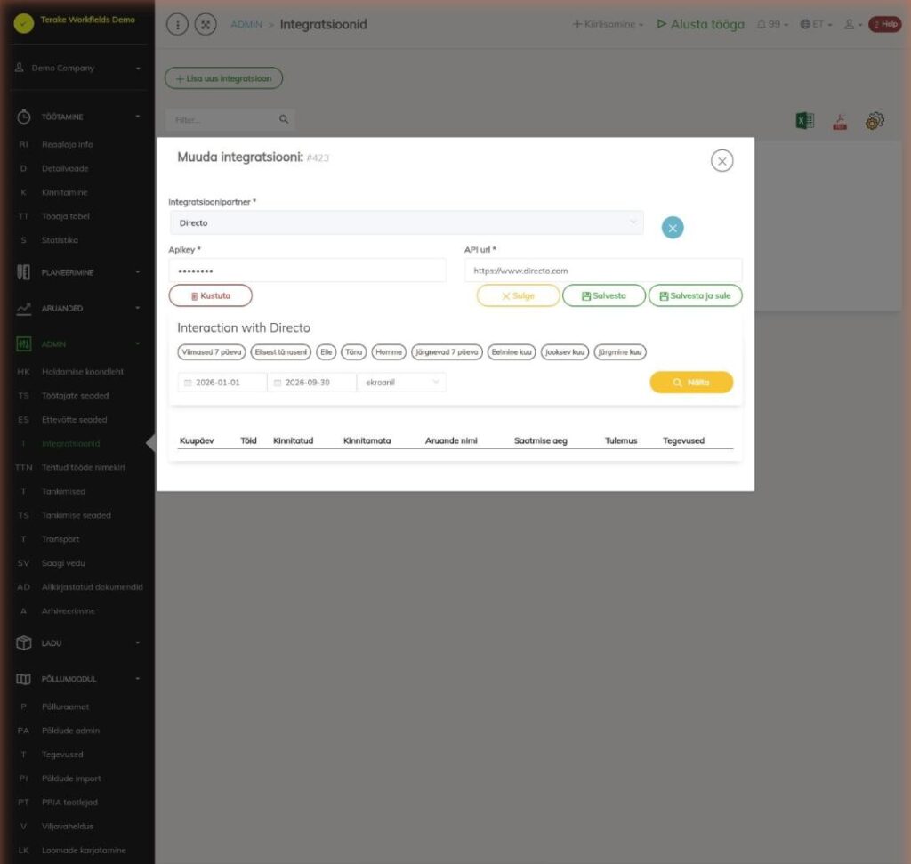Click the three-dot menu circle icon
911x864 pixels.
coord(177,24)
